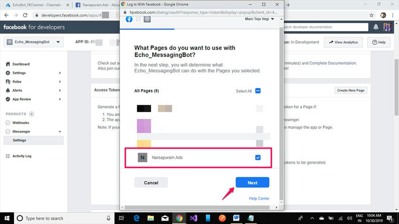Open Complete Documentation link
This screenshot has height=224, width=399.
pos(333,63)
